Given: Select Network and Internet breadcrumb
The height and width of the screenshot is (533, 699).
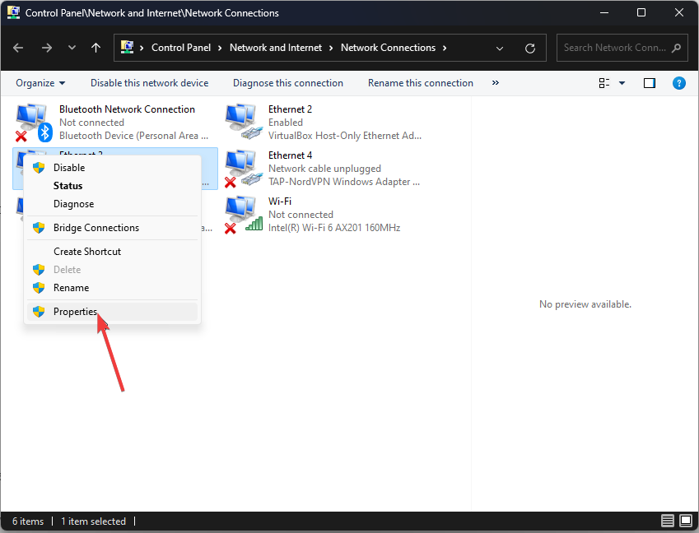Looking at the screenshot, I should [x=276, y=48].
